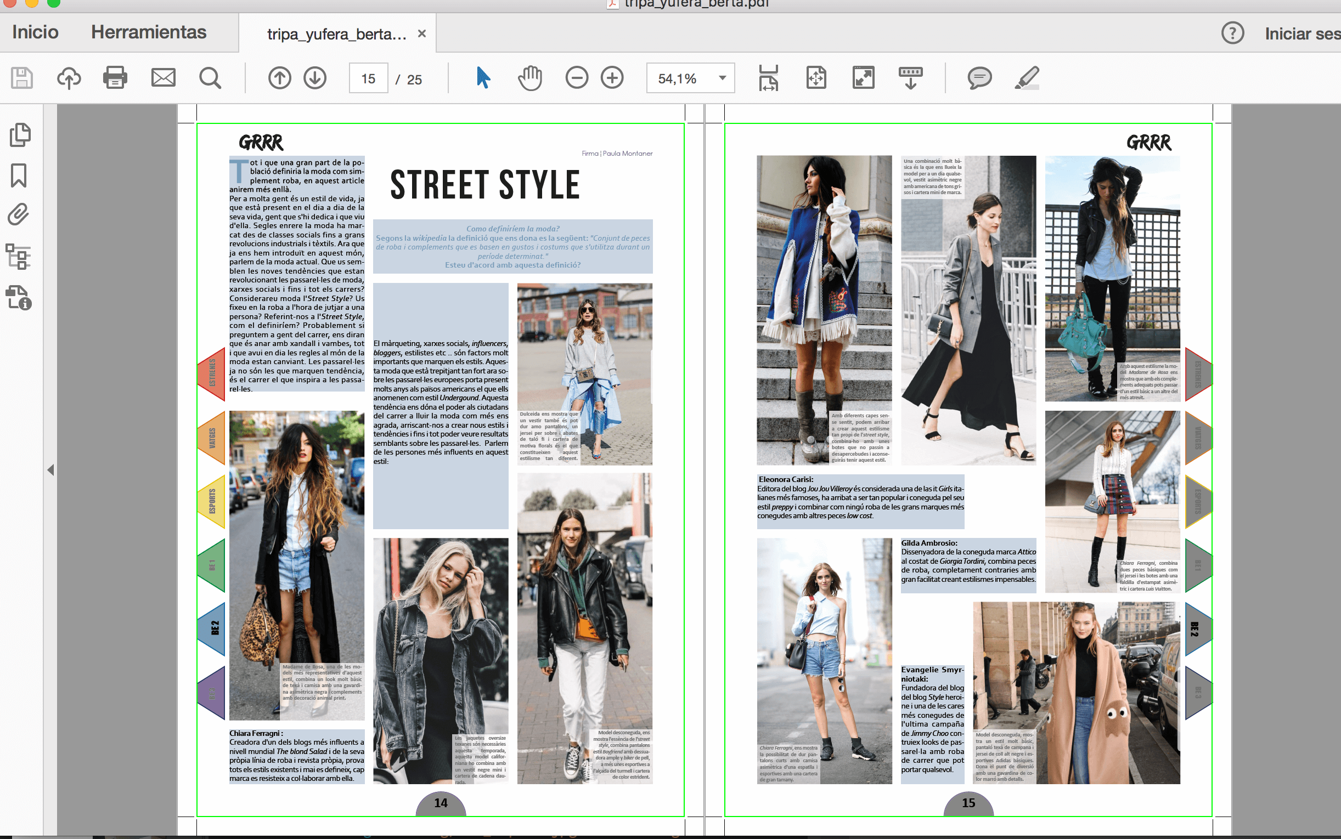Click the orange VIATGES tab on page 14
This screenshot has width=1341, height=839.
[x=211, y=438]
